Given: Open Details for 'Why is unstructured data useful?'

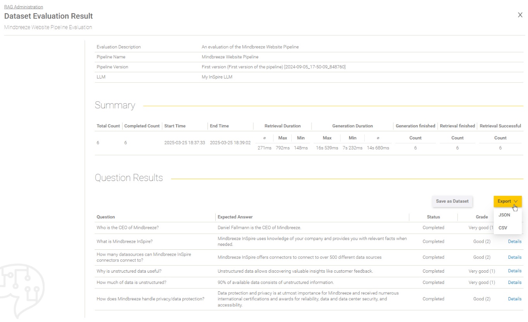Looking at the screenshot, I should click(x=514, y=271).
